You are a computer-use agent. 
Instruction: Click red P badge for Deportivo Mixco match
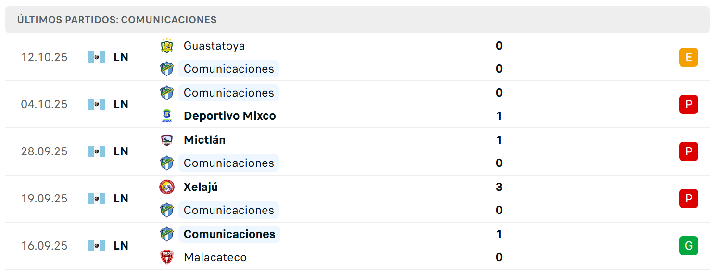689,104
